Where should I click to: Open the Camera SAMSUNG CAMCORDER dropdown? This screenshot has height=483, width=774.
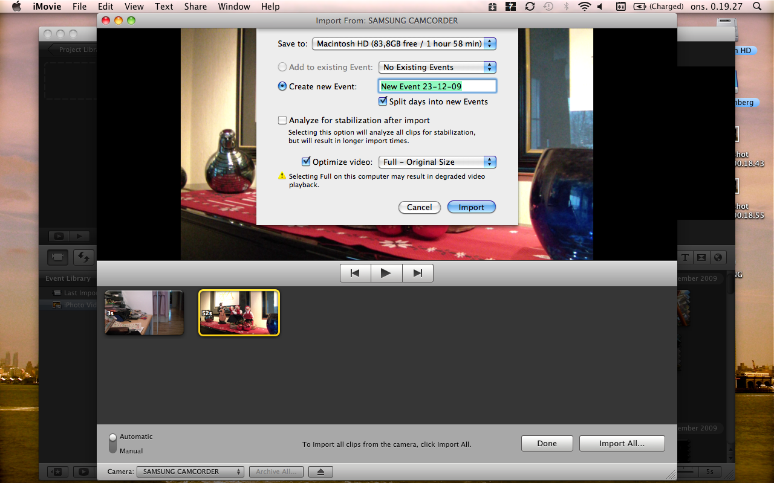[x=190, y=472]
